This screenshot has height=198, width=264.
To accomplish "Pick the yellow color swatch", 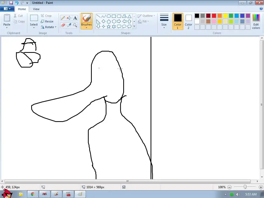I will point(225,16).
